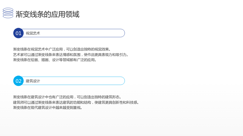Viewport: 243px width, 136px height.
Task: Select the line ending with 独特的建筑形态
Action: 67,97
